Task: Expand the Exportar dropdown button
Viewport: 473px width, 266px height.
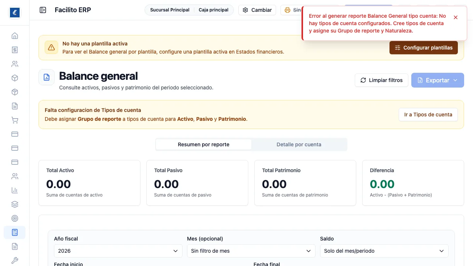Action: 438,80
